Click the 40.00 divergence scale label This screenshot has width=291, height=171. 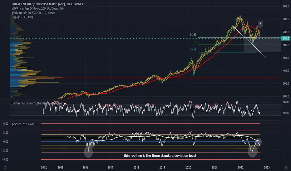pos(286,113)
